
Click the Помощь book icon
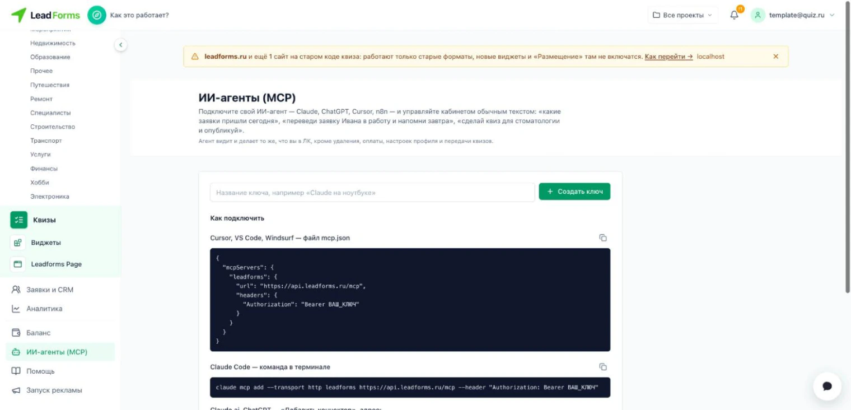pos(16,371)
